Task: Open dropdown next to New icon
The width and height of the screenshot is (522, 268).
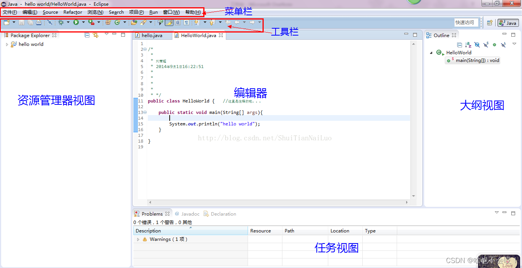Action: [14, 23]
